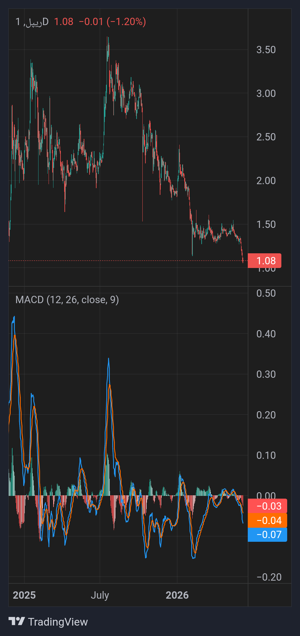Click the 0.50 MACD scale label

(266, 293)
